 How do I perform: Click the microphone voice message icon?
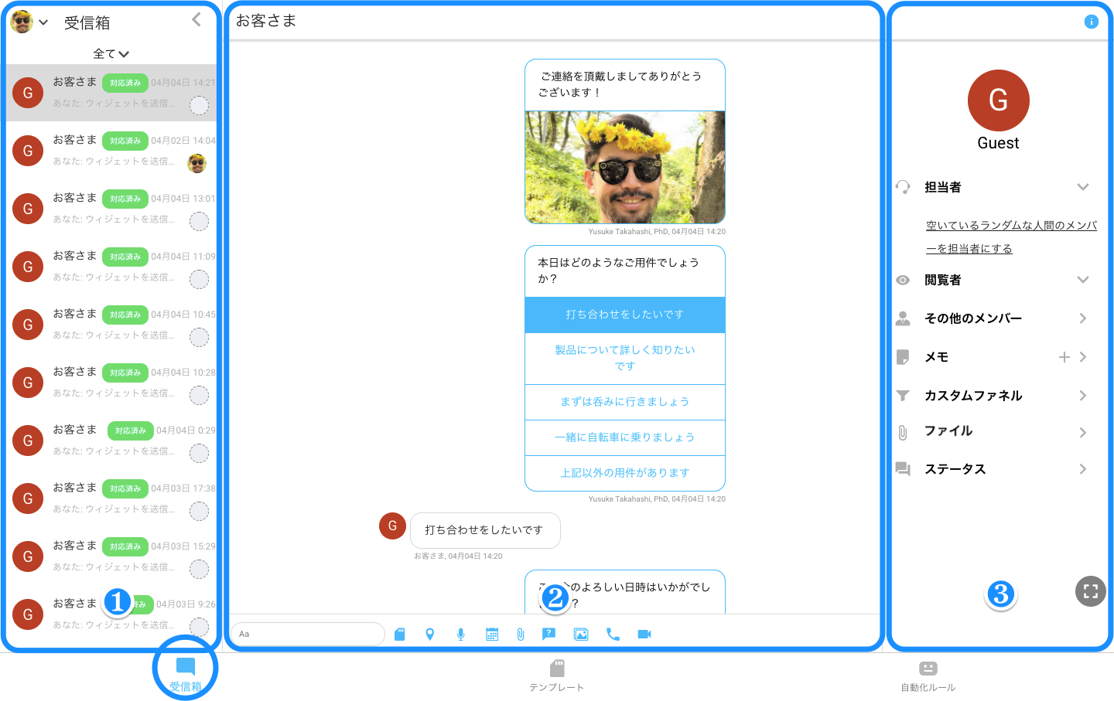pos(461,635)
